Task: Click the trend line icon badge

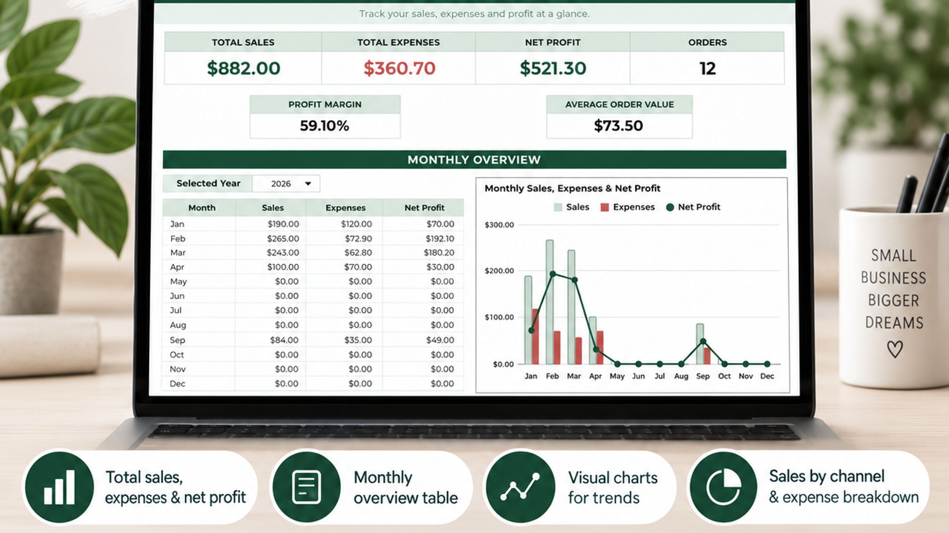Action: tap(520, 487)
